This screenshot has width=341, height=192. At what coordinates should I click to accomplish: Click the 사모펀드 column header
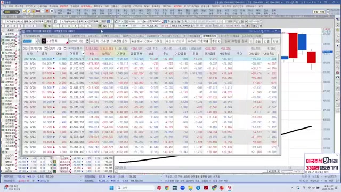(x=225, y=53)
